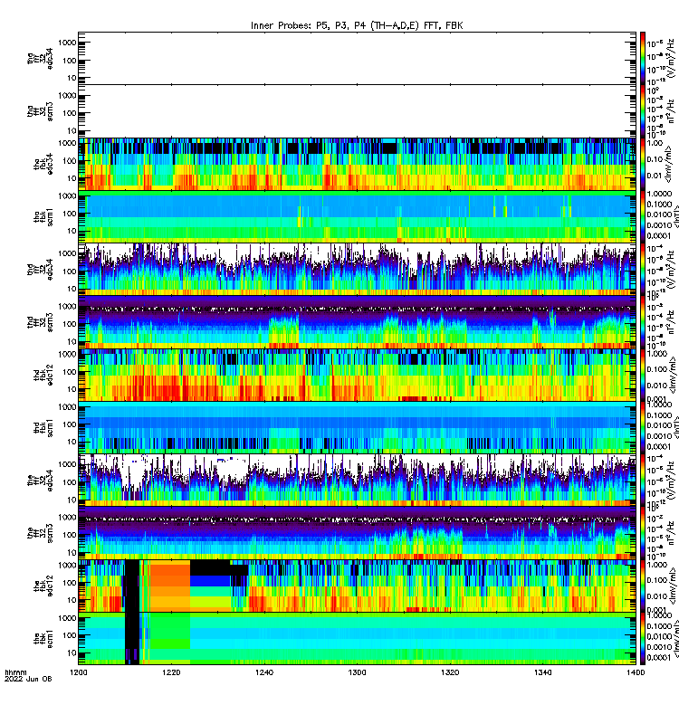Select the 1220 time tick label
Viewport: 679px width, 724px height.
tap(171, 672)
